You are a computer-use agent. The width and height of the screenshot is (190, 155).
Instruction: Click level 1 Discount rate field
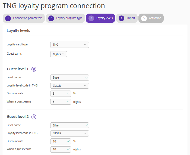point(60,94)
